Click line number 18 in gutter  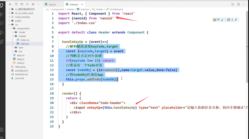tap(52, 93)
